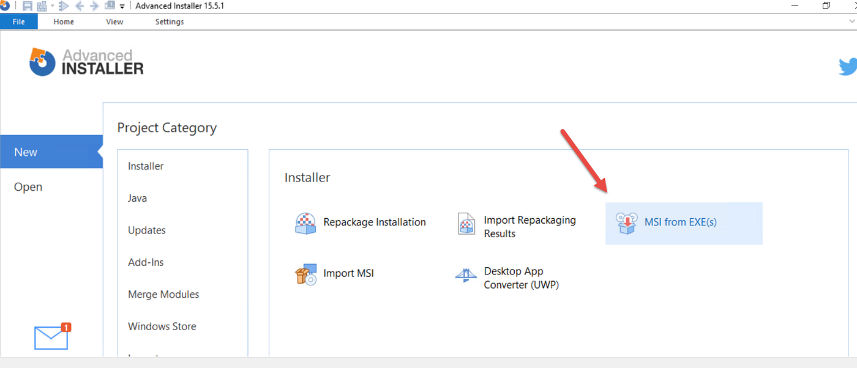This screenshot has width=857, height=368.
Task: Click the envelope notification icon
Action: 51,337
